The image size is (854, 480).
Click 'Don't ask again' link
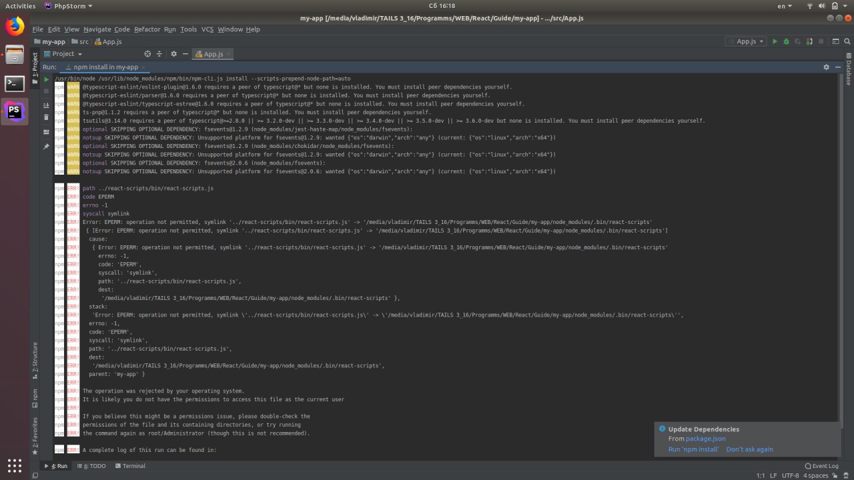[750, 449]
